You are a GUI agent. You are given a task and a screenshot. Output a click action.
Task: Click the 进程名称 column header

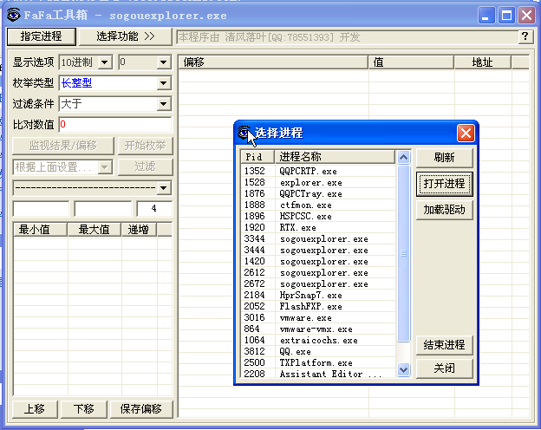click(x=335, y=157)
